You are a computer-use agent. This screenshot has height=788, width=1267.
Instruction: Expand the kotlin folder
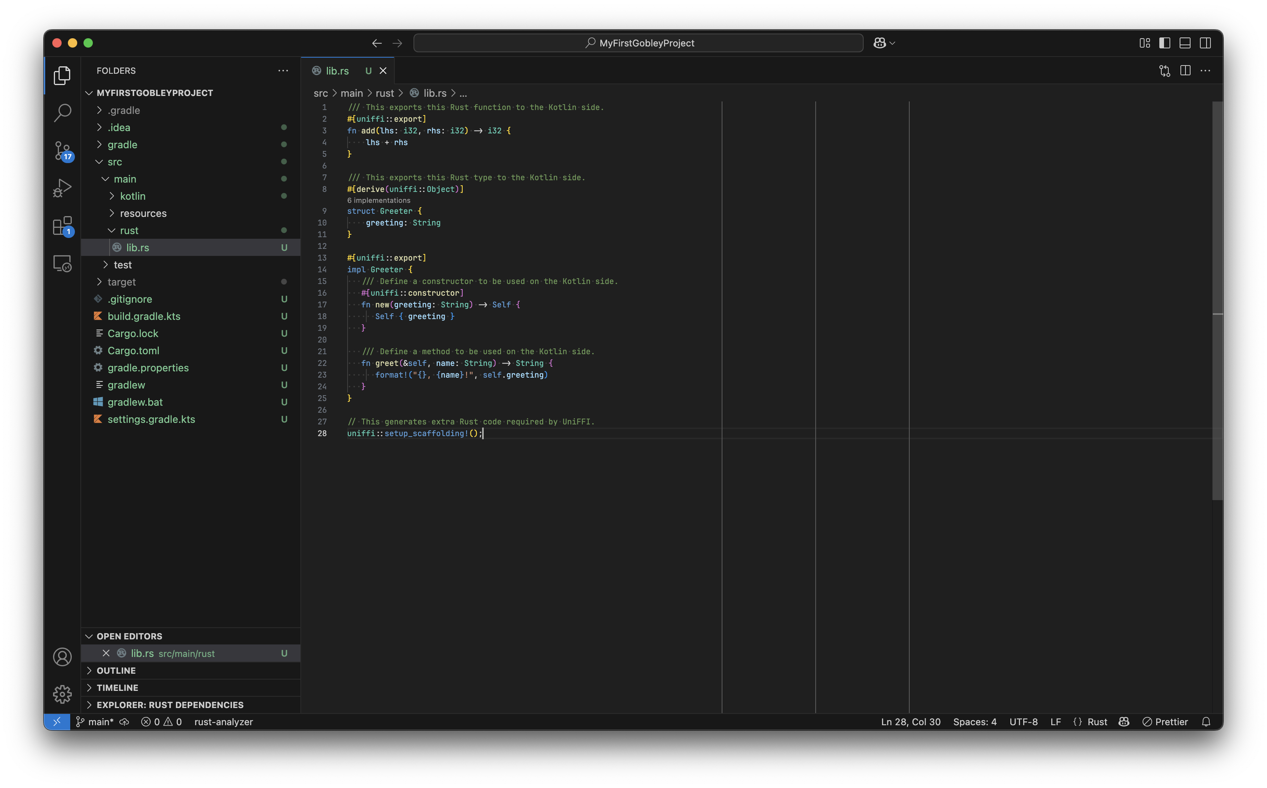(190, 196)
